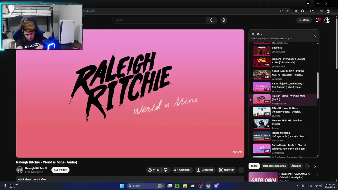
Task: Switch to Chrome in the taskbar
Action: (x=208, y=186)
